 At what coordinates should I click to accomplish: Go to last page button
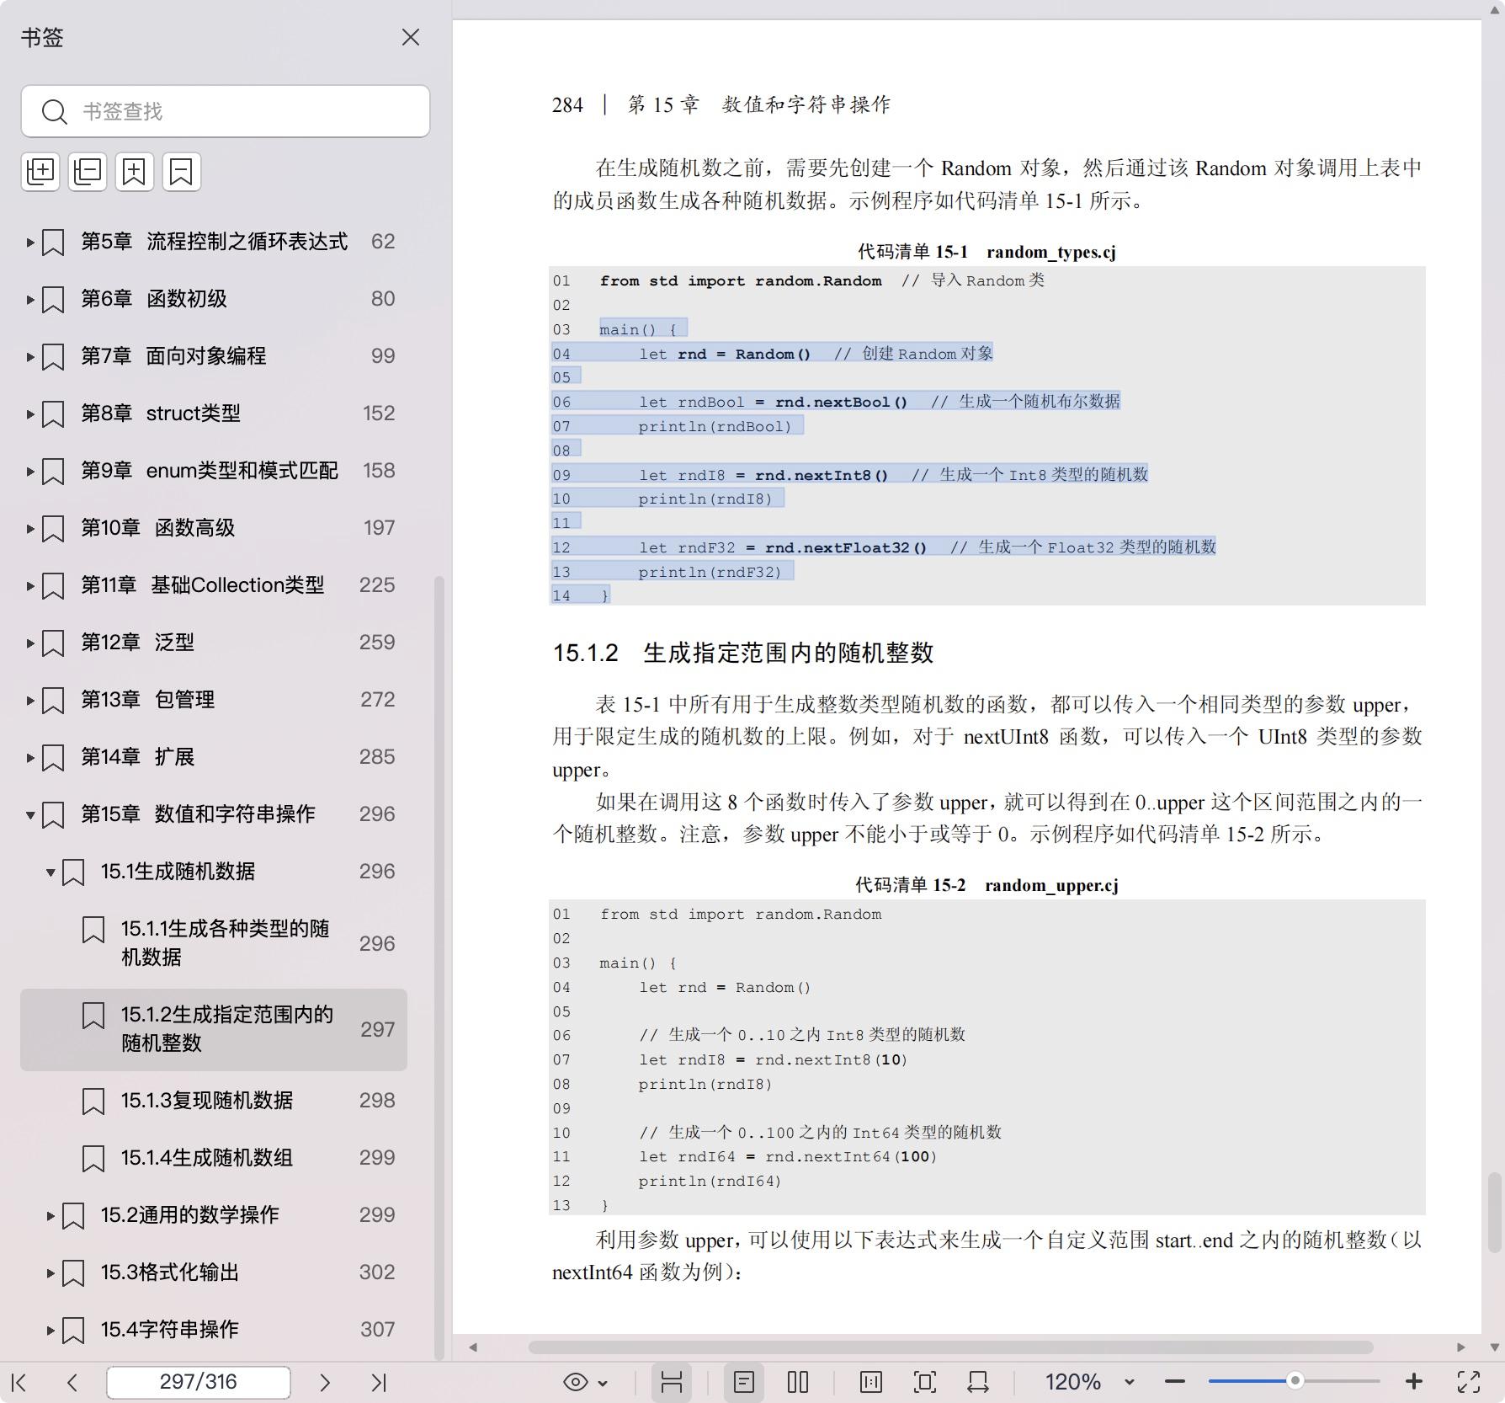tap(379, 1382)
